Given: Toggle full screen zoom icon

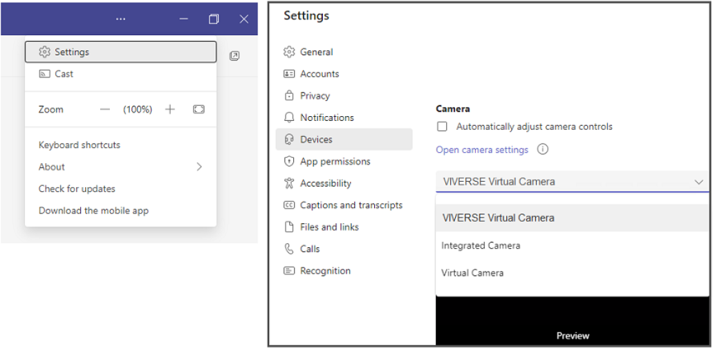Looking at the screenshot, I should pos(198,109).
